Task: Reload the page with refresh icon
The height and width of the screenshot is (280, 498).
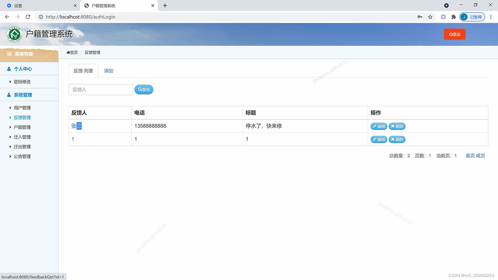Action: [x=28, y=17]
